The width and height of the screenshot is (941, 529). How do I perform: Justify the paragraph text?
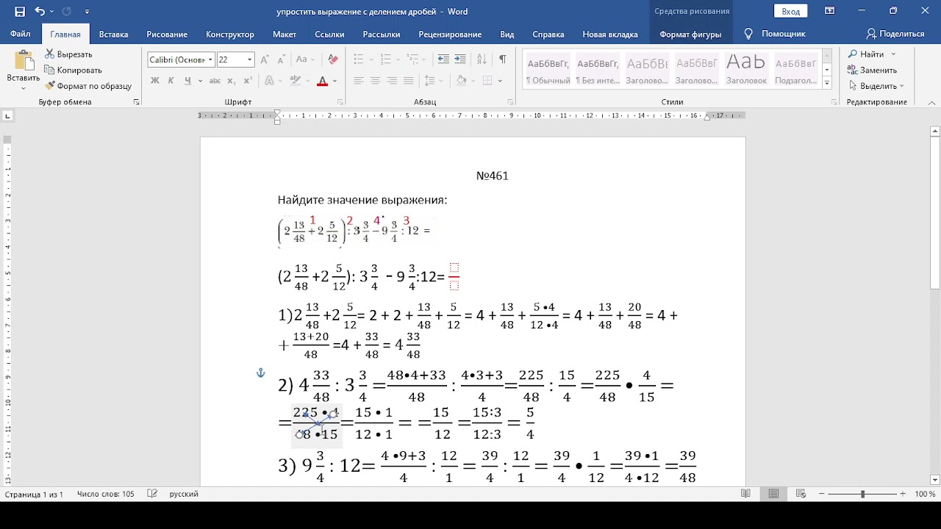[408, 81]
